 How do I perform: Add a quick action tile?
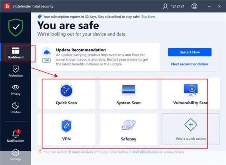[191, 129]
